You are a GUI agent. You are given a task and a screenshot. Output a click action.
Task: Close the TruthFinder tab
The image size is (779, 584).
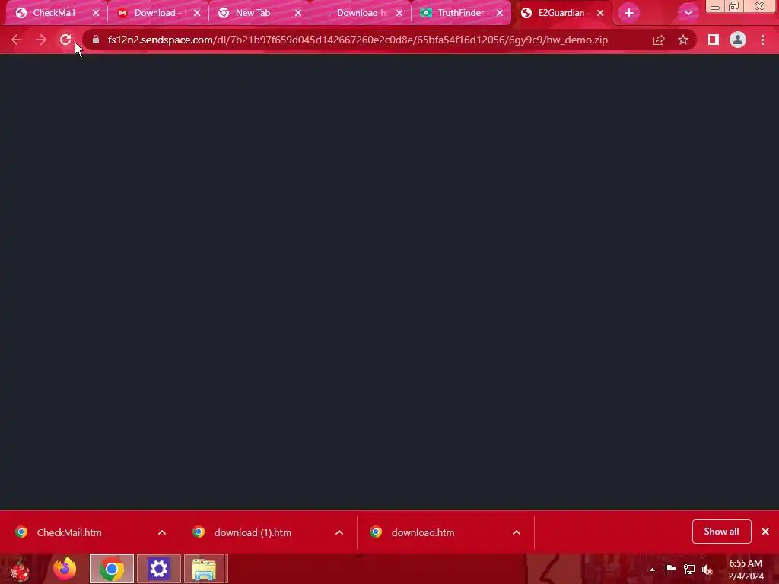tap(500, 13)
